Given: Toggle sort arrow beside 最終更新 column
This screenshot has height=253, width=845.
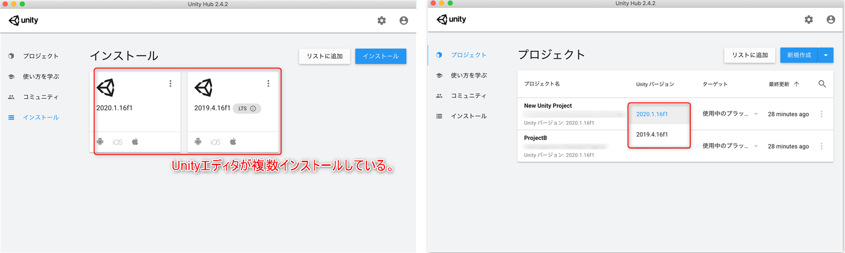Looking at the screenshot, I should click(x=796, y=84).
